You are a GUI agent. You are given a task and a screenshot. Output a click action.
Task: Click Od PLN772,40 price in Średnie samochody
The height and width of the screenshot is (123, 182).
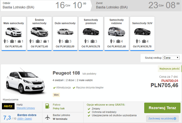coord(39,46)
